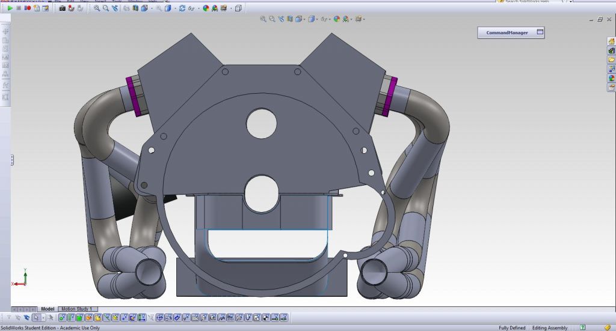Click Zoom to Fit magnifier in top toolbar
616x331 pixels.
point(97,8)
